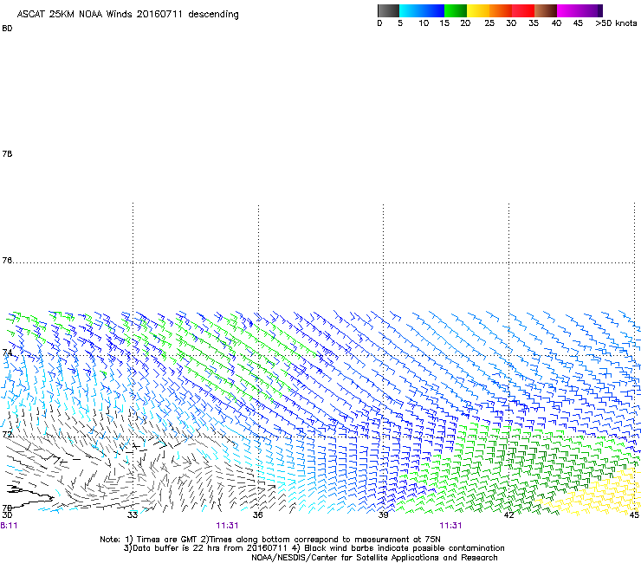Viewport: 641px width, 563px height.
Task: Click the cyan-blue 5-15 knots color band
Action: pos(422,10)
